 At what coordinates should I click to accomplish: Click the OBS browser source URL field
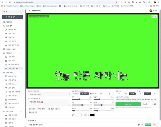(136, 100)
